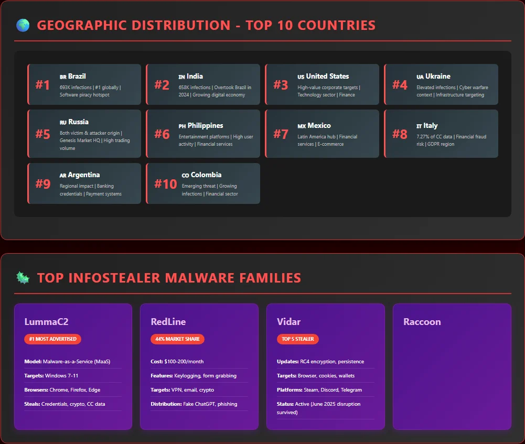
Task: Click '7.27% of CC data' description text
Action: 452,140
